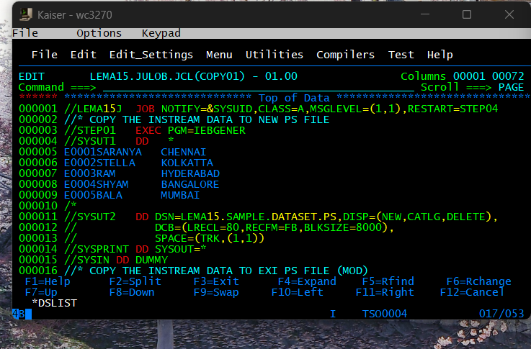Image resolution: width=531 pixels, height=349 pixels.
Task: Click F11=Right function key
Action: 385,292
